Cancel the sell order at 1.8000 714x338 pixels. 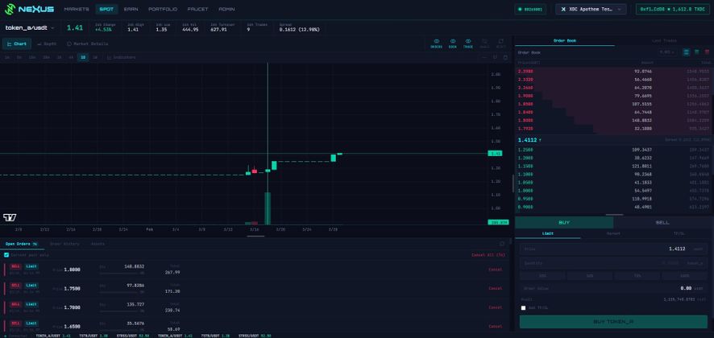point(496,270)
